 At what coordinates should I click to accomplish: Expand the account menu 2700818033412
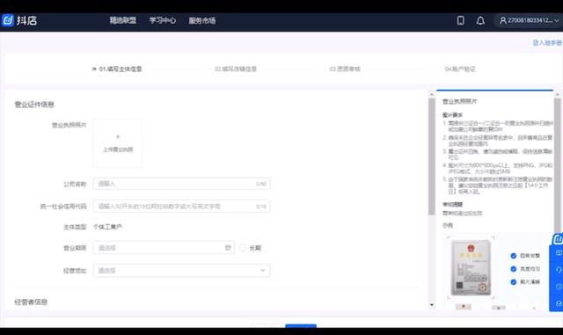530,20
